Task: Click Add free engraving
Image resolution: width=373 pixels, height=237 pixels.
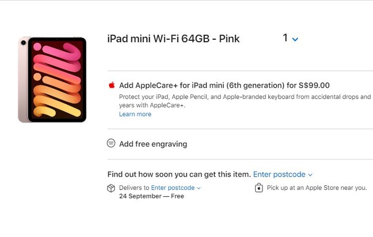Action: [x=153, y=144]
